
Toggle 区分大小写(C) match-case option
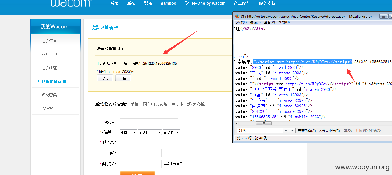[x=329, y=131]
